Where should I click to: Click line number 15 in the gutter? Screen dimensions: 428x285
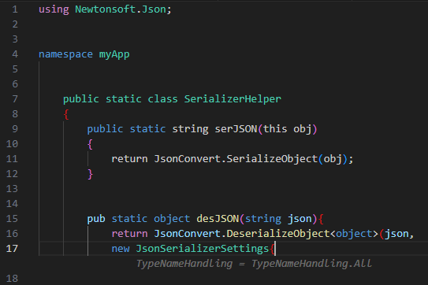12,219
